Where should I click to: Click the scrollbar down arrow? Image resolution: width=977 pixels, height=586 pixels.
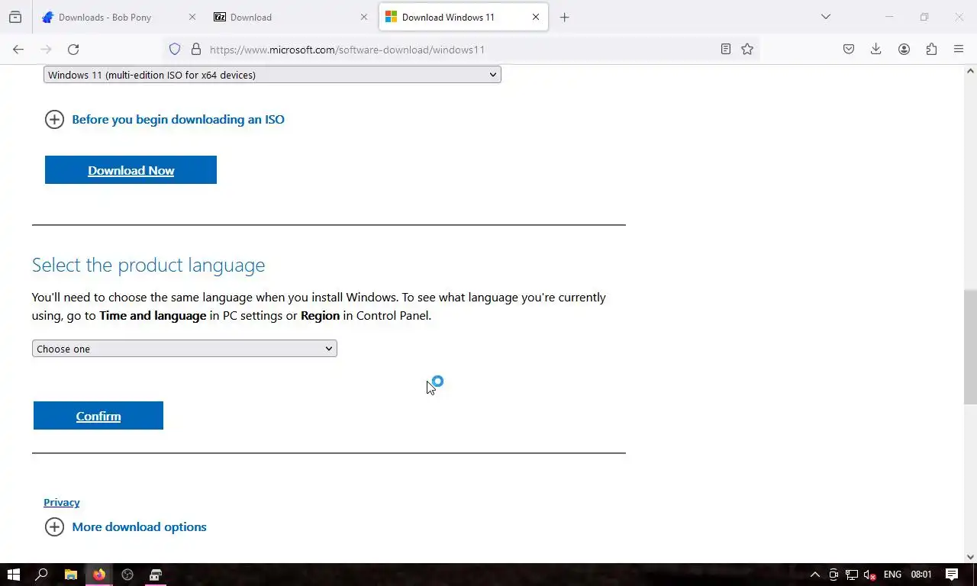[x=970, y=557]
